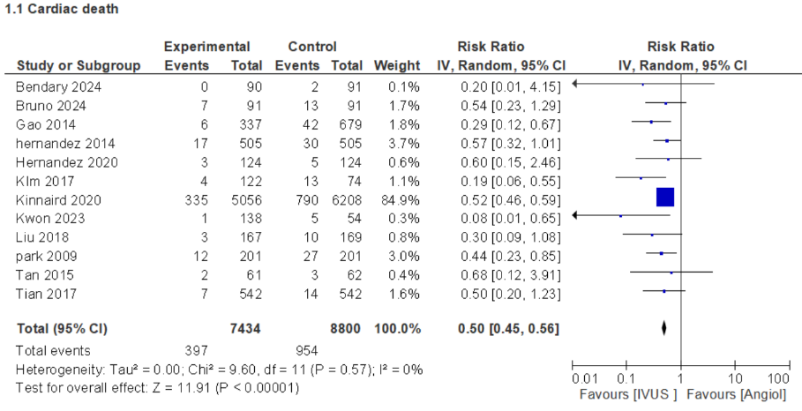Screen dimensions: 802x411
Task: Click the 'Total (95% CI)' row label
Action: click(x=62, y=329)
